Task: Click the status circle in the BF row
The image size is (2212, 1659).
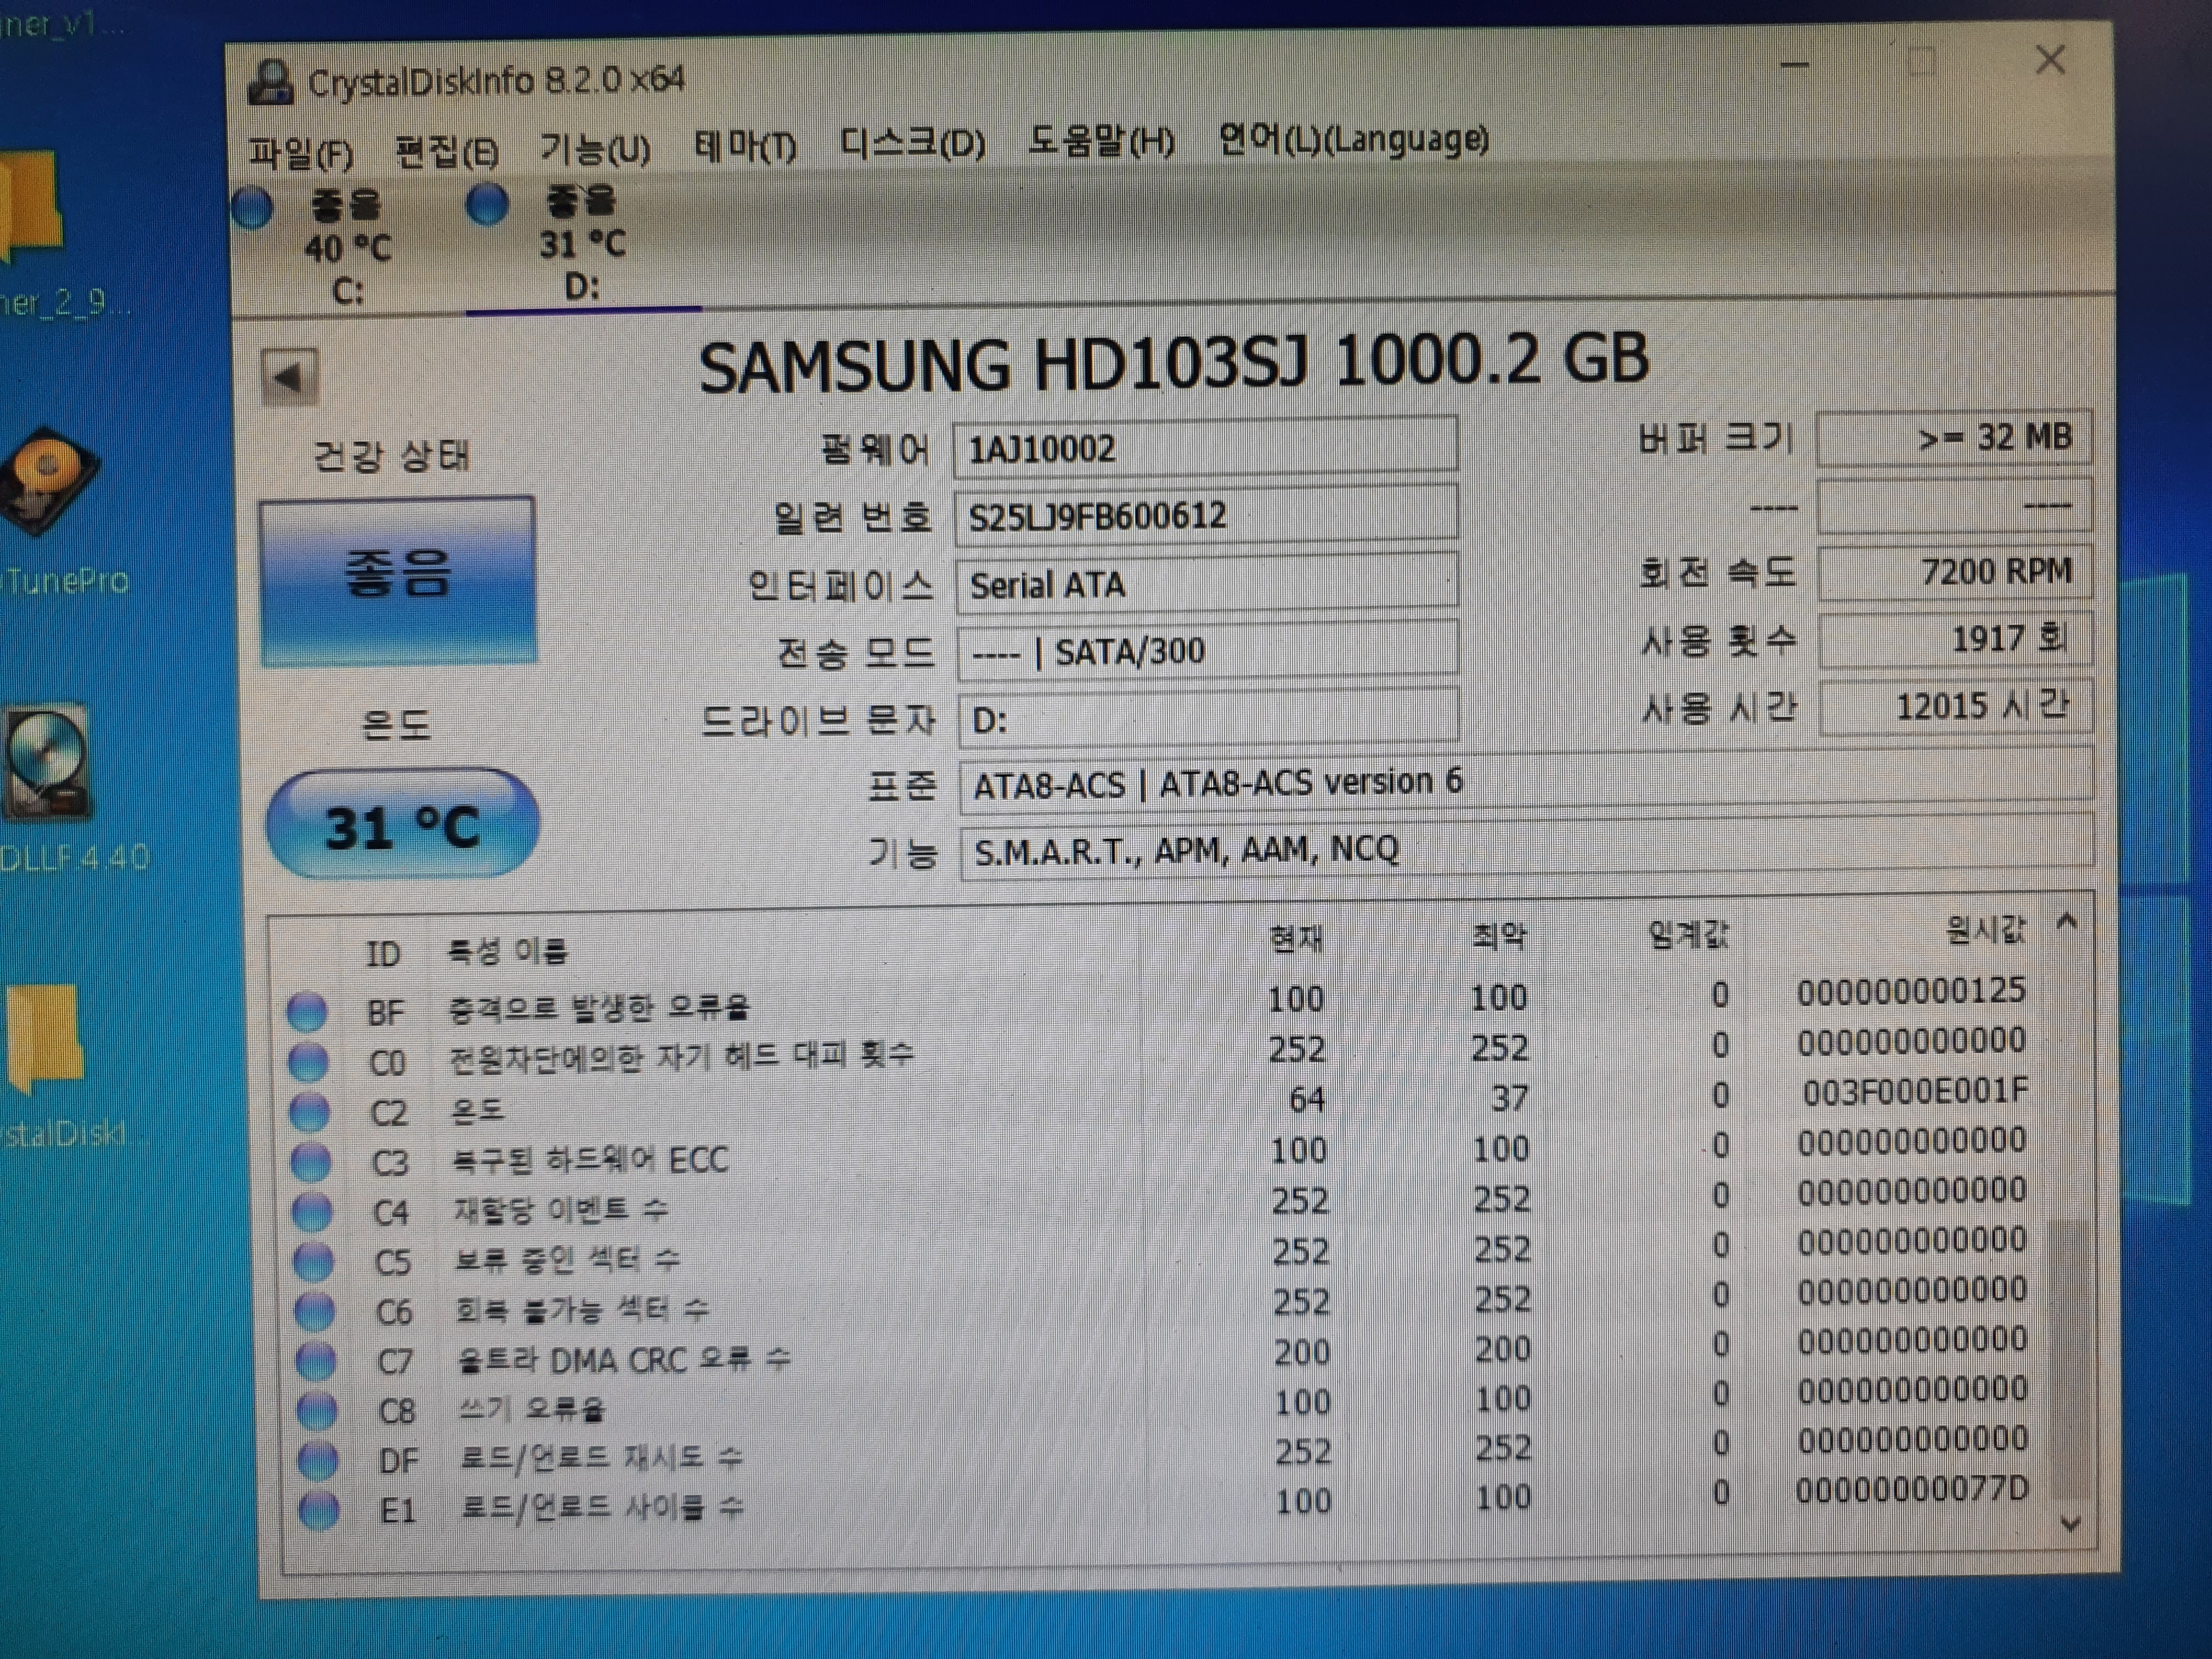Action: coord(307,1011)
